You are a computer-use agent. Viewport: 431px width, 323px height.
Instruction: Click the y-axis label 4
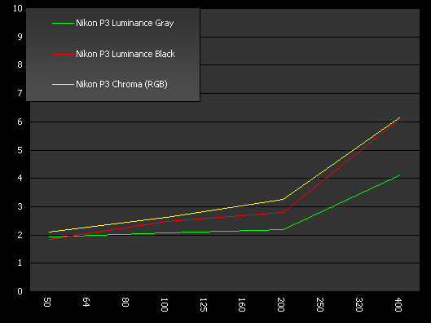click(x=20, y=178)
